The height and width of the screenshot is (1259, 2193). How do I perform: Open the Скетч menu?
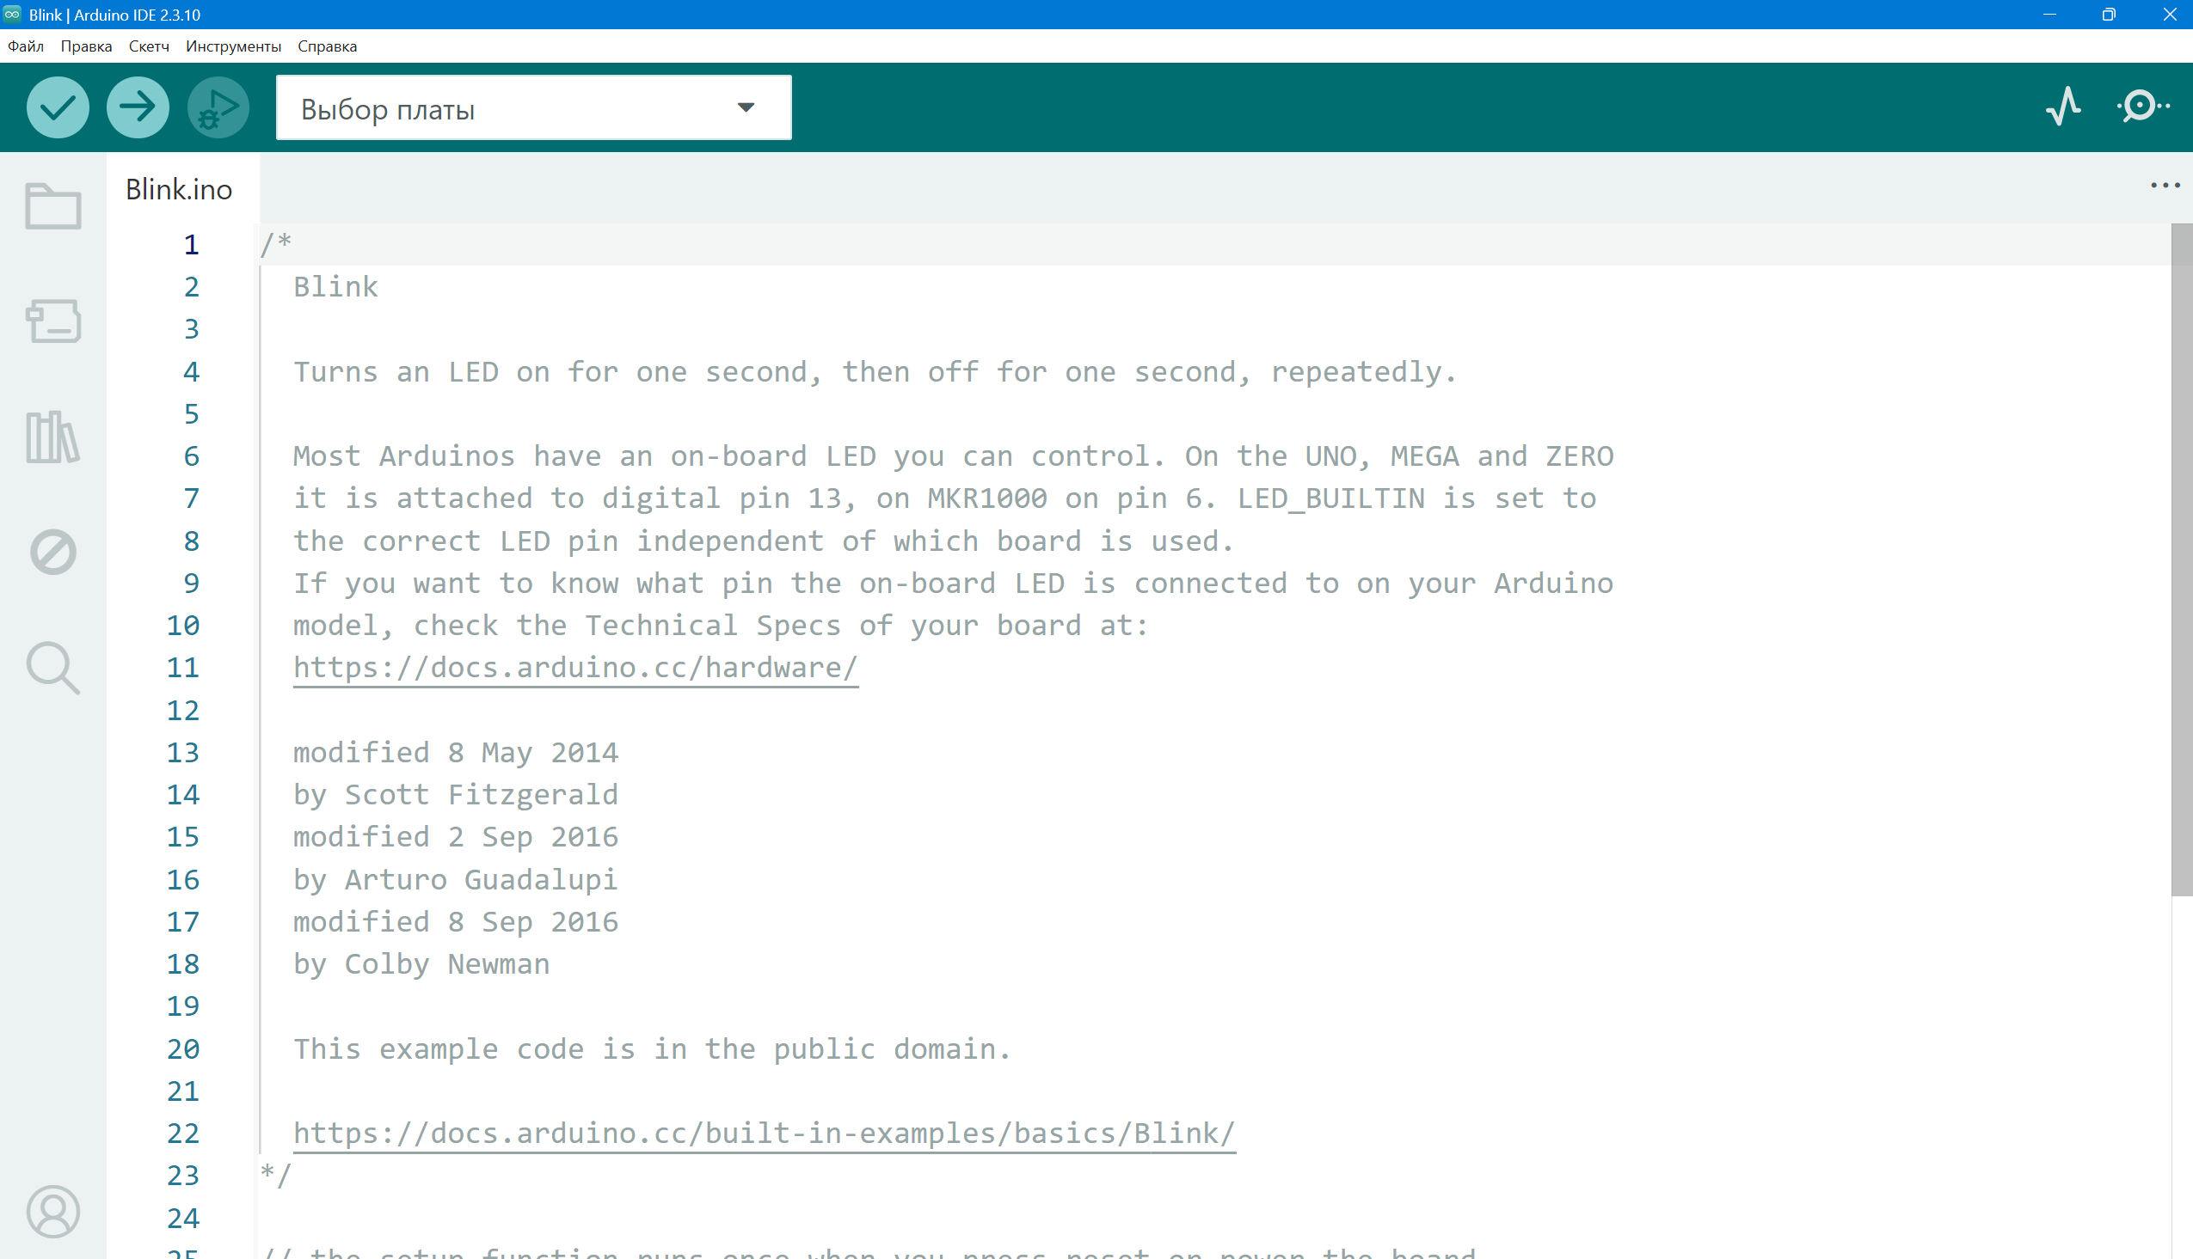click(x=149, y=46)
